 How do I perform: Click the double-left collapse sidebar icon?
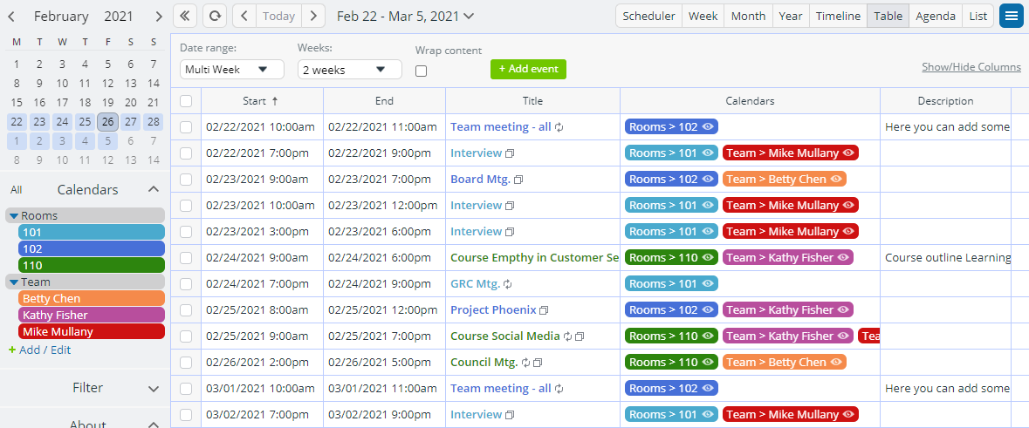[185, 16]
